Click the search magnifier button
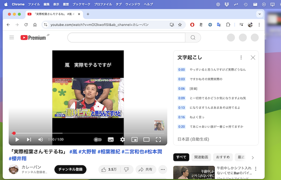The image size is (281, 180). 193,37
